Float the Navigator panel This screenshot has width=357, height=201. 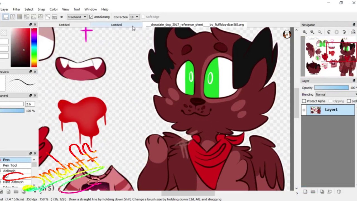[x=354, y=25]
